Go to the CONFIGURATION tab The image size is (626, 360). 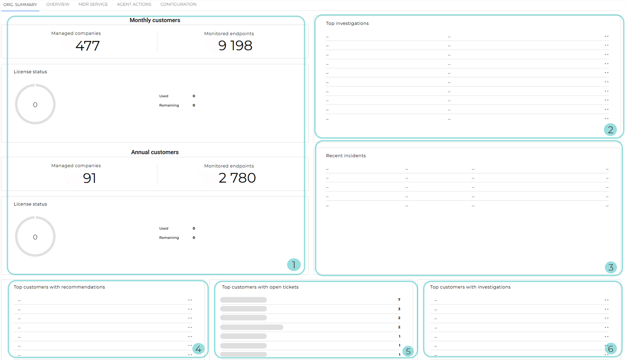click(178, 4)
